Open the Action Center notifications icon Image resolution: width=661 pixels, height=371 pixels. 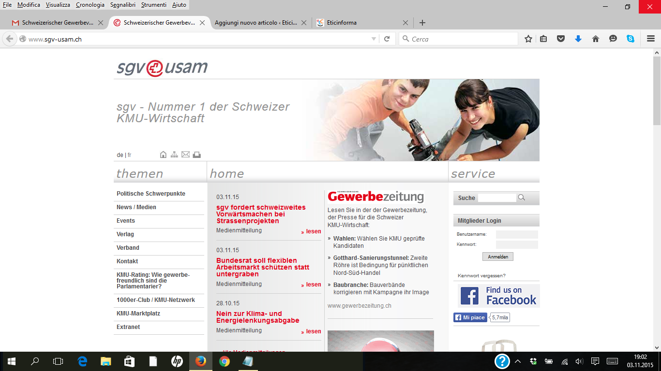coord(595,361)
